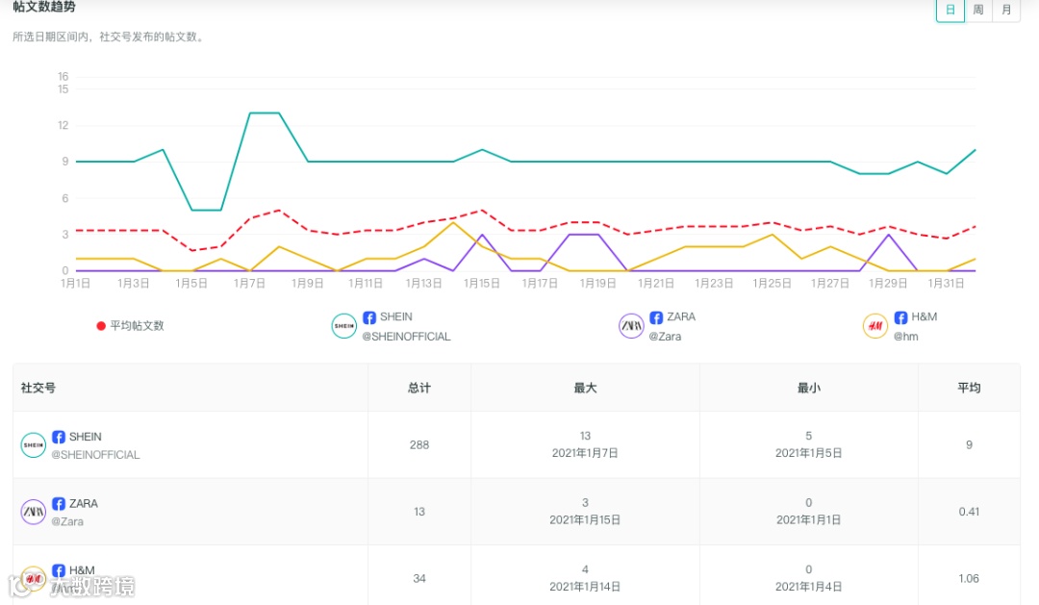Image resolution: width=1039 pixels, height=605 pixels.
Task: Toggle 平均帖文数 legend label
Action: (137, 326)
